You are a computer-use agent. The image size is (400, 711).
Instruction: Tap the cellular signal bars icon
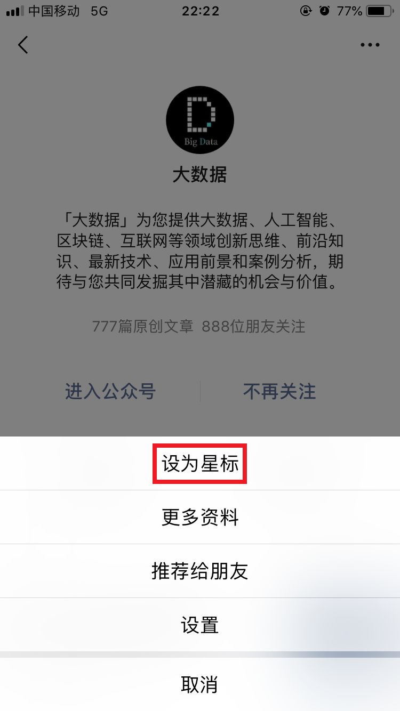15,11
